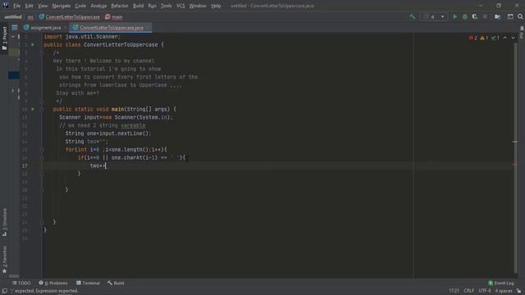Open file encoding UTF-8 selector
This screenshot has height=295, width=525.
point(485,291)
